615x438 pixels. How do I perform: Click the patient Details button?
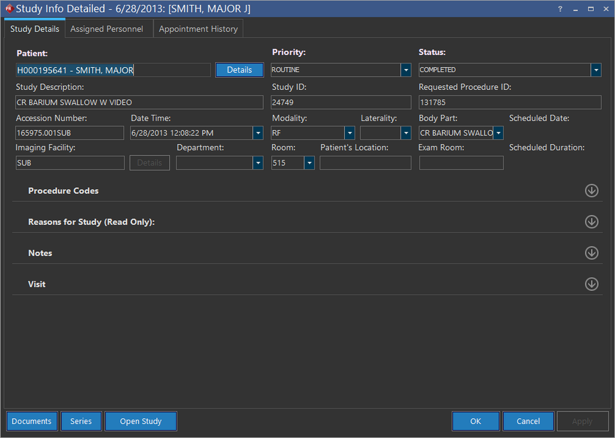pyautogui.click(x=239, y=70)
